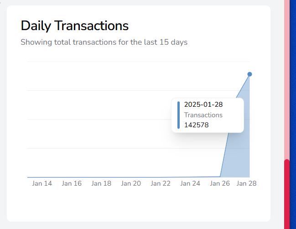
Task: Click the Transactions label in the tooltip
Action: [x=203, y=115]
